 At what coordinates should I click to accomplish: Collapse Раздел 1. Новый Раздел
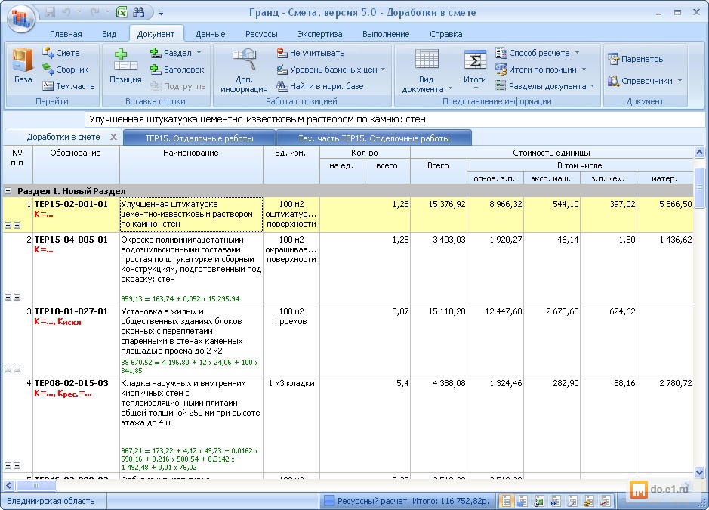(8, 191)
